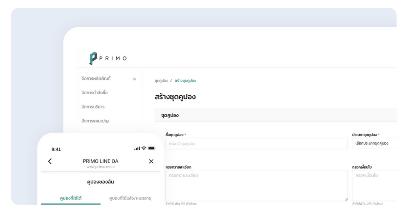
Task: Expand the chevron beside จัดการผลิตภัณฑ์
Action: click(x=134, y=79)
